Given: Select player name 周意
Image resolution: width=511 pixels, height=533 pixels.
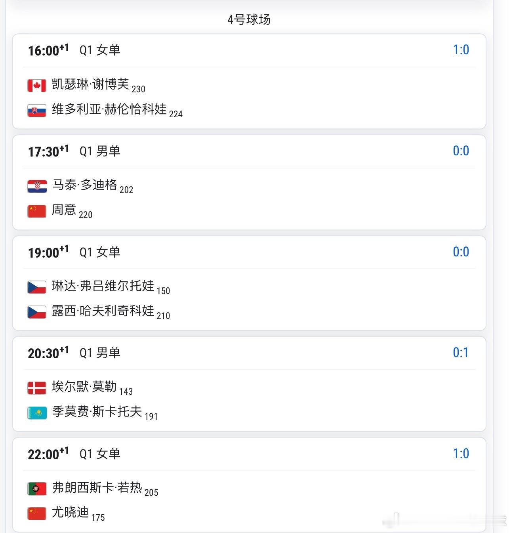Looking at the screenshot, I should (x=64, y=210).
